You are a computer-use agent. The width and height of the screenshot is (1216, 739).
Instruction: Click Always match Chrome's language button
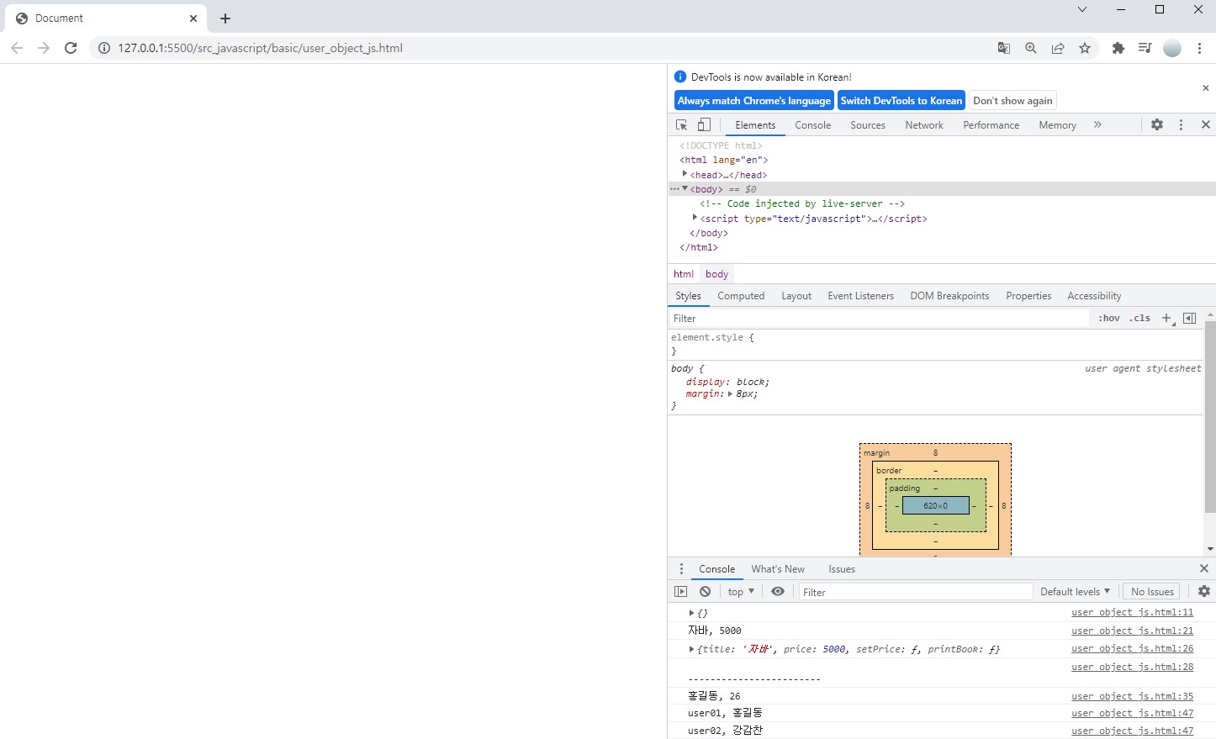point(754,101)
